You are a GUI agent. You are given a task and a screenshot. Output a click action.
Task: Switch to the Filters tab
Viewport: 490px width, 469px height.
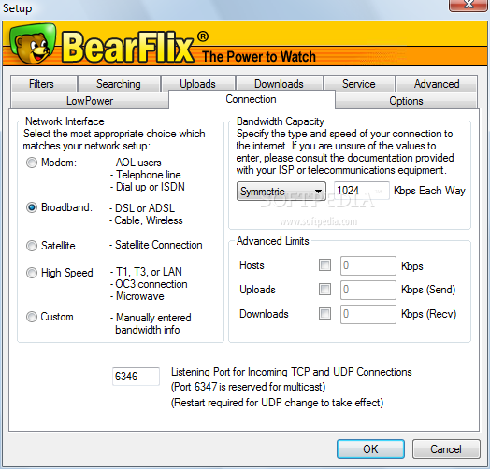[43, 84]
